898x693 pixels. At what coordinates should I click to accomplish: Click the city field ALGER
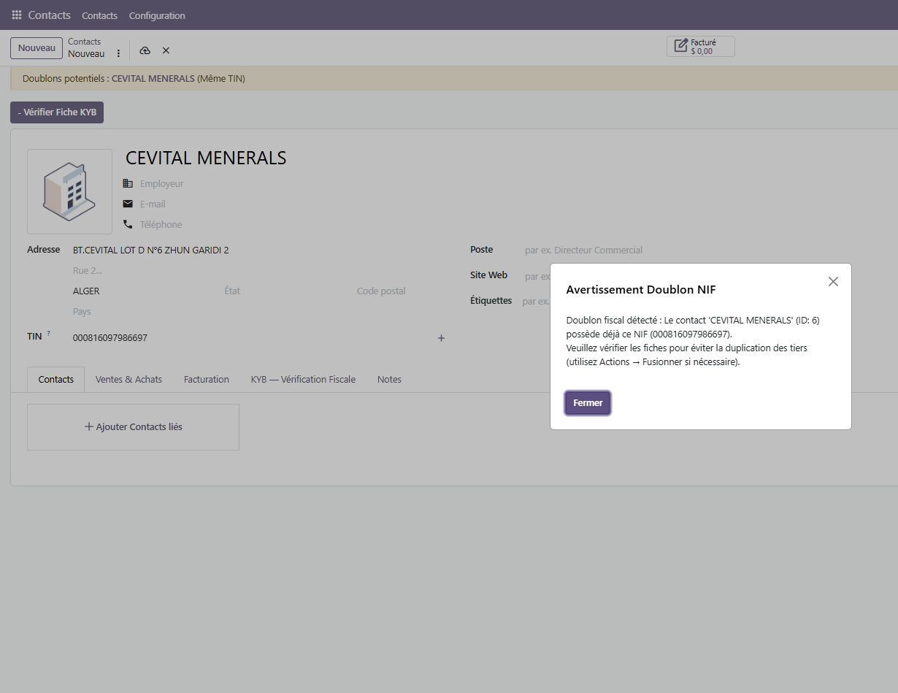145,291
